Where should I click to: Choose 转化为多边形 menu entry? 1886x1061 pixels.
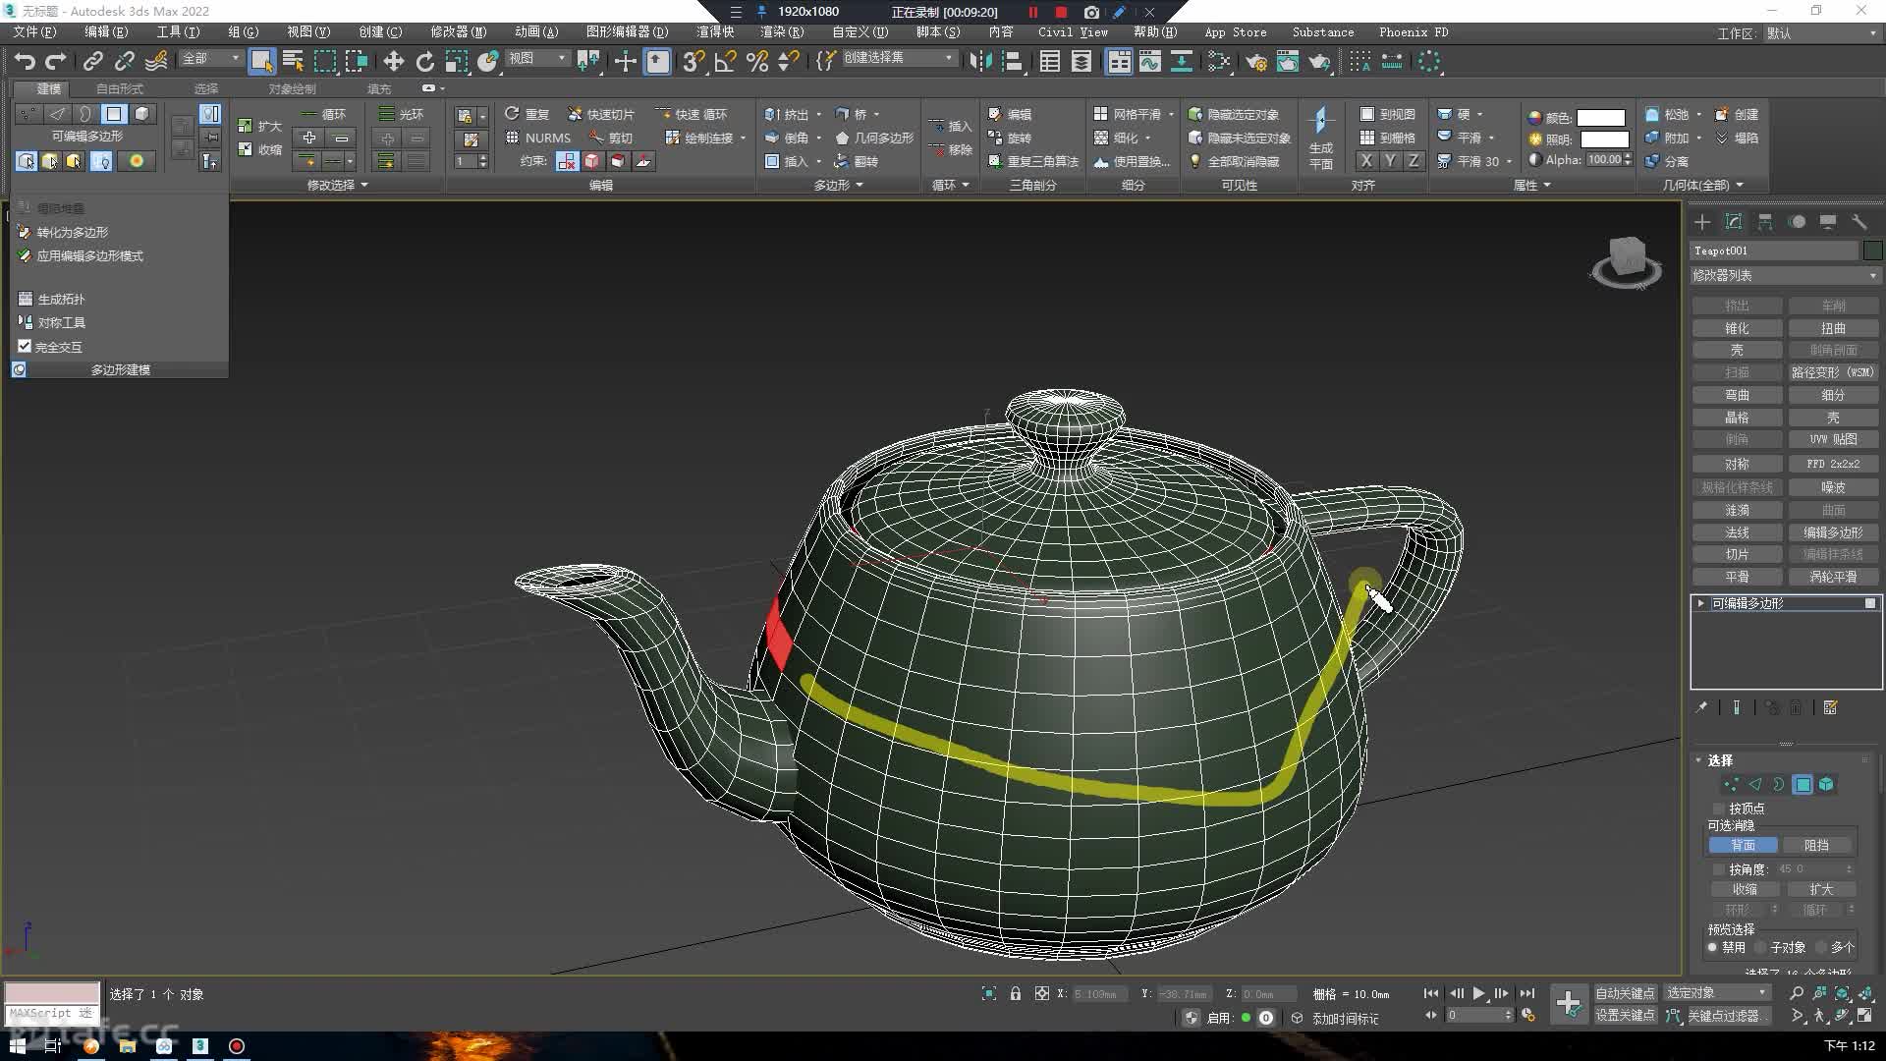(x=73, y=232)
